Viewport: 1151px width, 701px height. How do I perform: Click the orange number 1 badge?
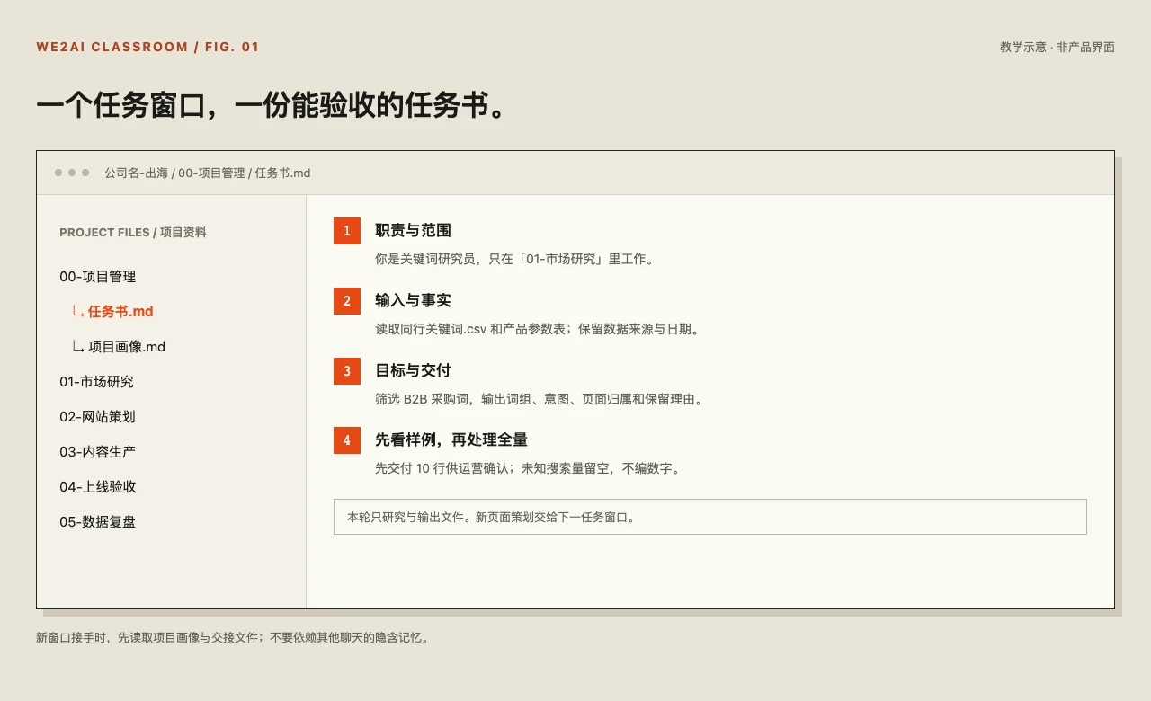point(347,231)
